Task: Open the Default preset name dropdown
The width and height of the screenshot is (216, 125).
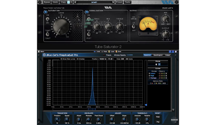Action: pos(94,2)
